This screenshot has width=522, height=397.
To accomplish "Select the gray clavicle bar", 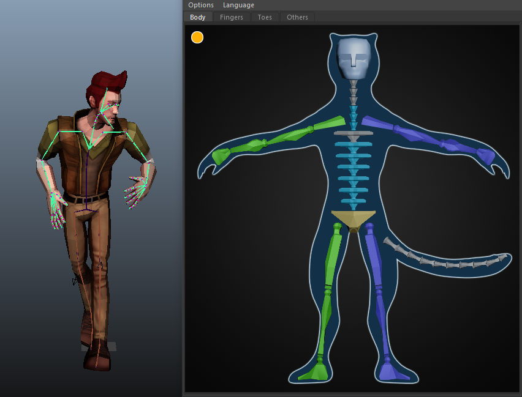I will [x=354, y=133].
